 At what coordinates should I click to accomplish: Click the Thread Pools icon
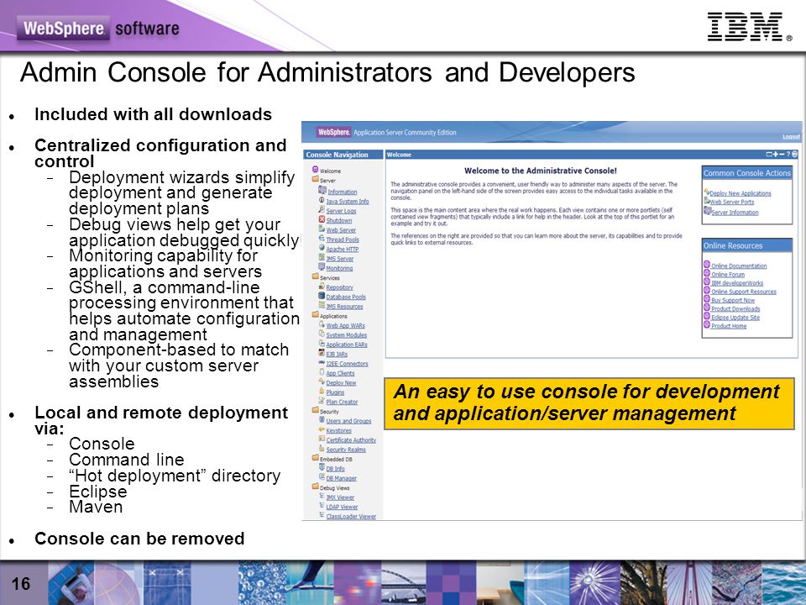[322, 239]
